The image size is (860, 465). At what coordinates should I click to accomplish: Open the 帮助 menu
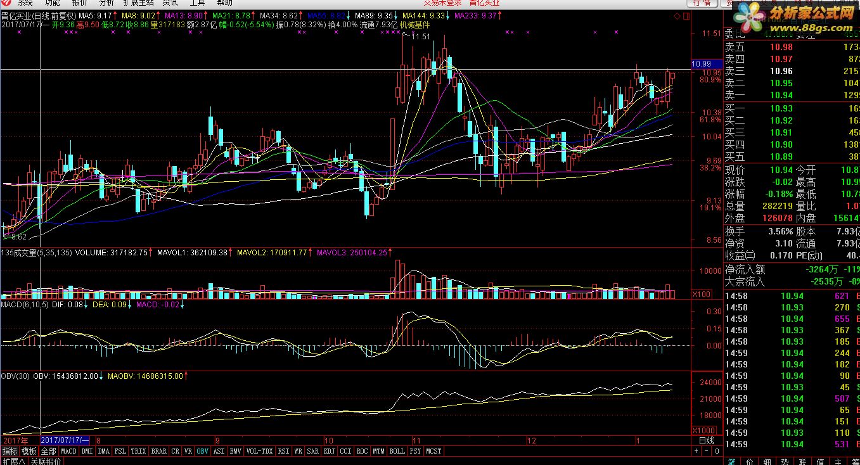pos(224,3)
